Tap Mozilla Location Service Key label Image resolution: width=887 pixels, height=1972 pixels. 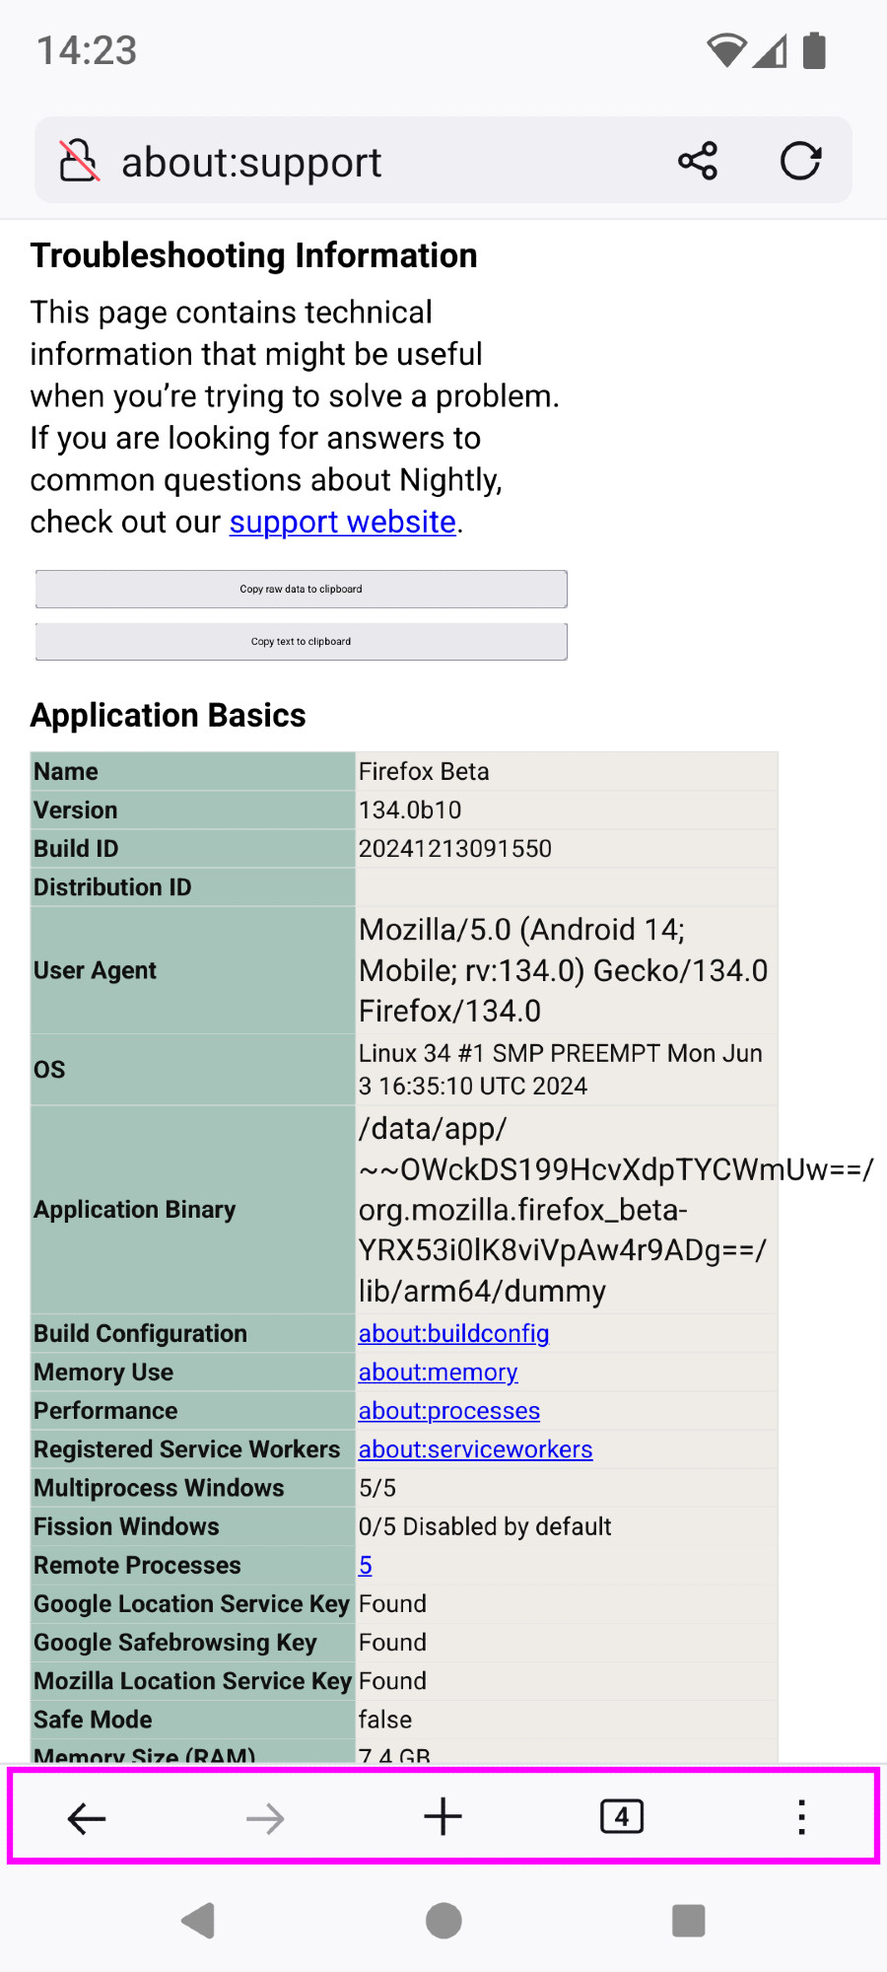tap(192, 1680)
